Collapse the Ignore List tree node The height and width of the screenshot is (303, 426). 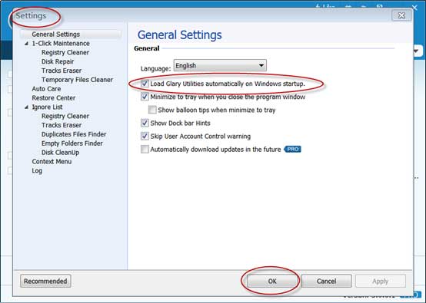(x=26, y=107)
